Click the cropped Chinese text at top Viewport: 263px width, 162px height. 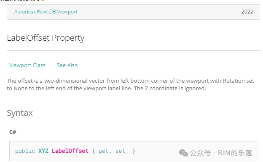pyautogui.click(x=23, y=0)
